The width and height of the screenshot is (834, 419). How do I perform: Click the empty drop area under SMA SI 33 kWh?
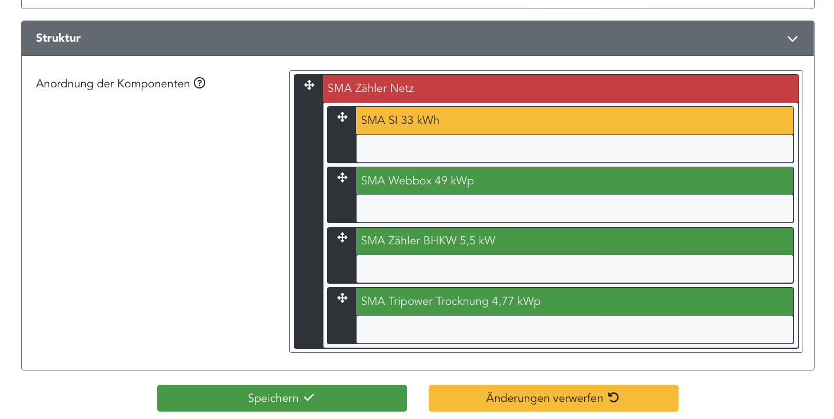pos(574,148)
